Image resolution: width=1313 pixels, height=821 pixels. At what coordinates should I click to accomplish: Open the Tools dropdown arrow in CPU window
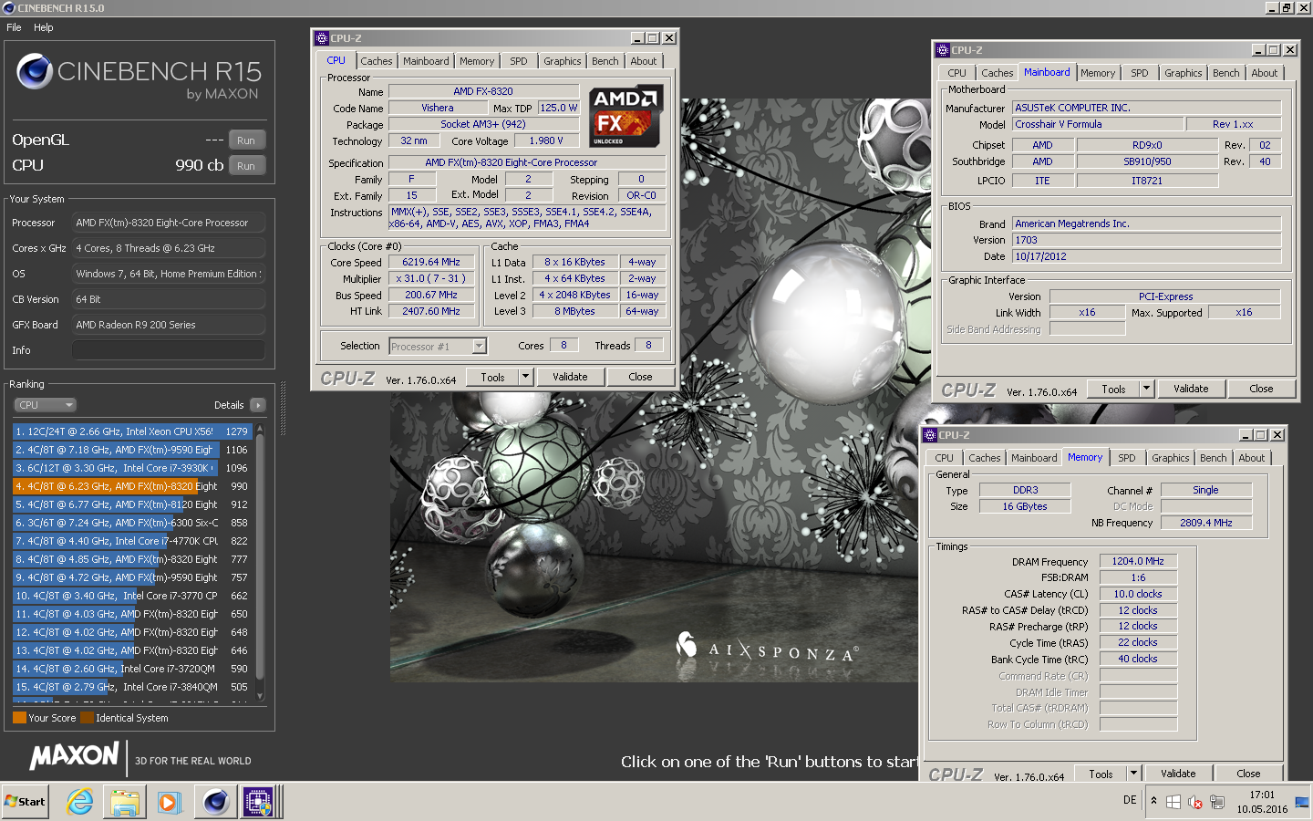point(525,377)
